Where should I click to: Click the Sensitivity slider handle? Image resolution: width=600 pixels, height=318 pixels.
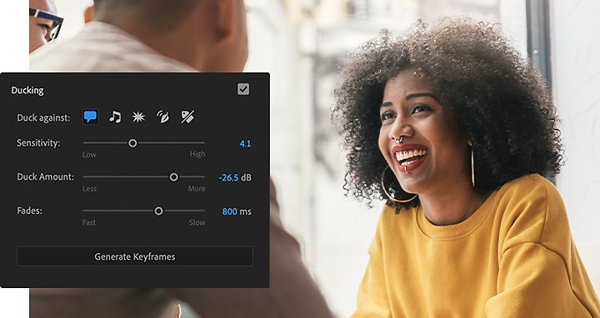pos(132,143)
